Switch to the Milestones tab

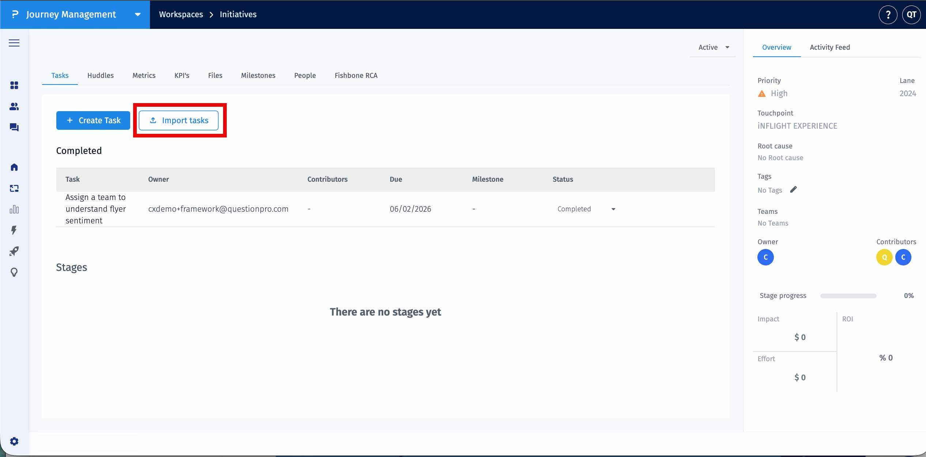pos(258,75)
